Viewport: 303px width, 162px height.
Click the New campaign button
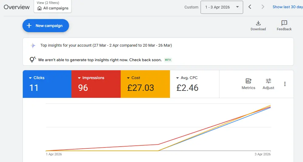pos(46,26)
